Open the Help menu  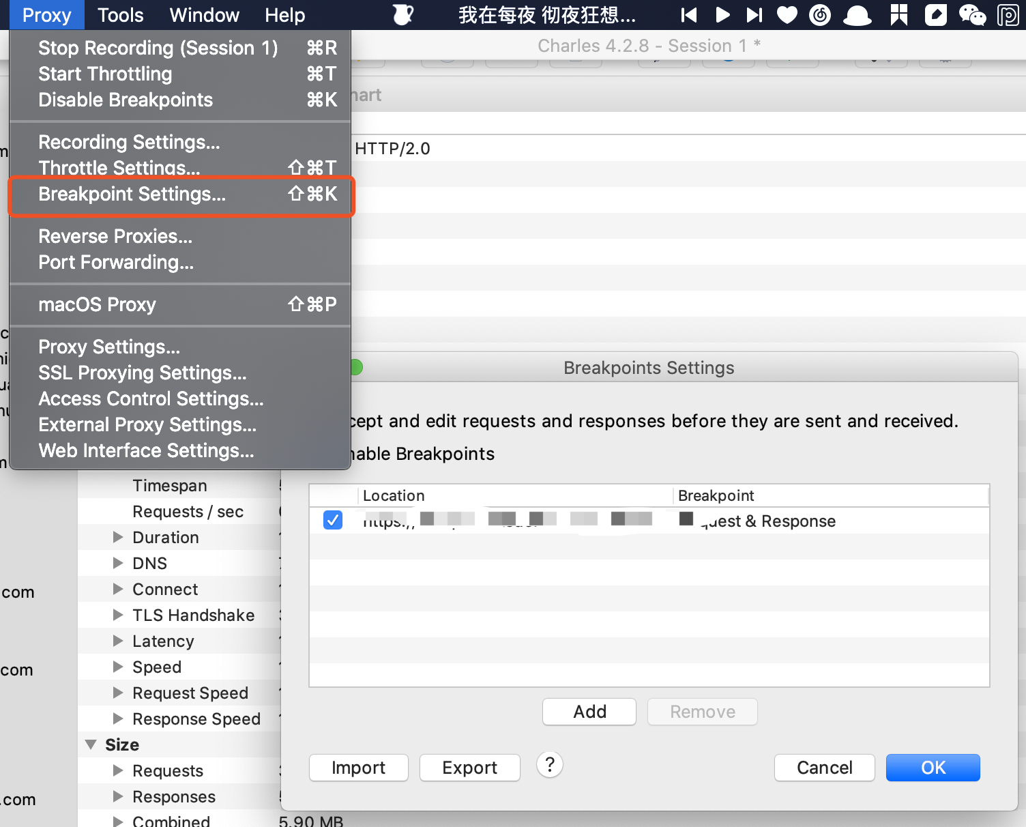(285, 14)
